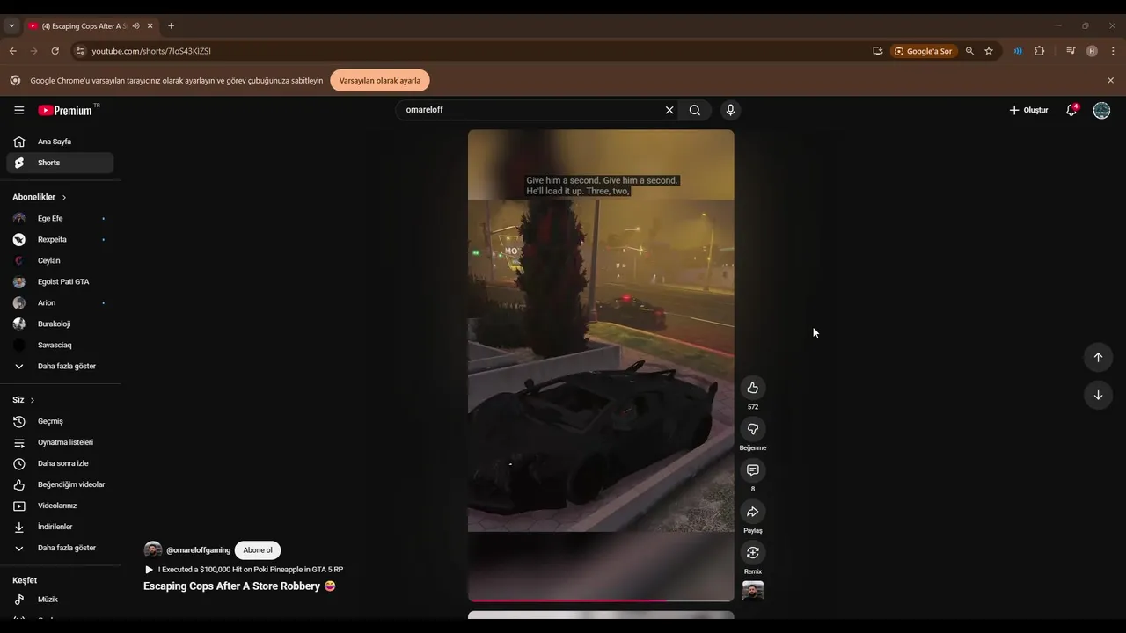This screenshot has width=1126, height=633.
Task: Open the Ceylan subscription channel
Action: [x=60, y=260]
